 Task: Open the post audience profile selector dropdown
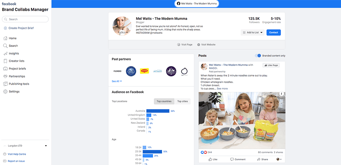click(x=279, y=159)
